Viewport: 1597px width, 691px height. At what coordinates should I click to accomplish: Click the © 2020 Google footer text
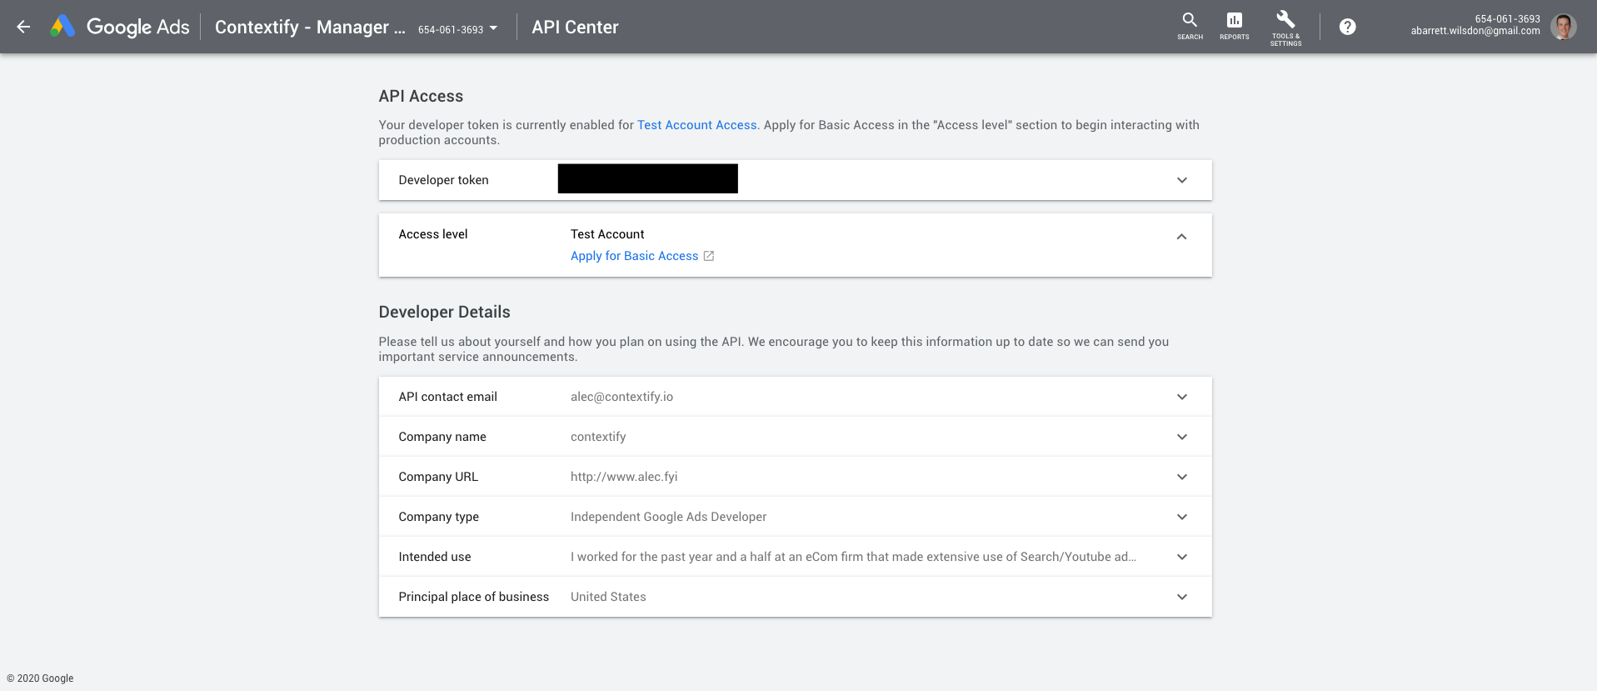[40, 678]
